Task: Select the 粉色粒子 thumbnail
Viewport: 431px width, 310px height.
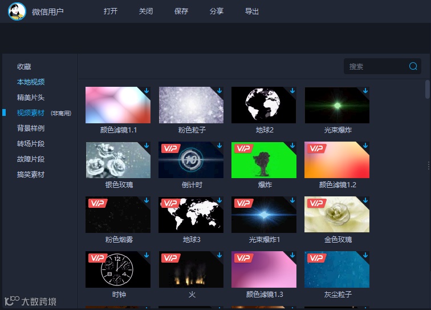Action: coord(191,105)
